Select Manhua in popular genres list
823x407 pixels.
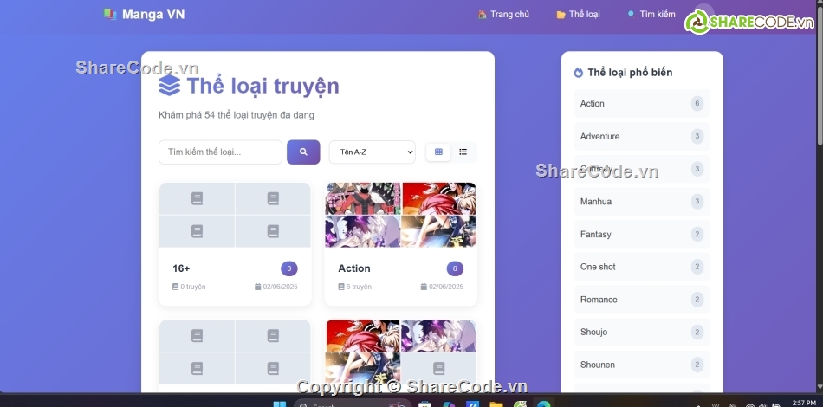coord(642,202)
